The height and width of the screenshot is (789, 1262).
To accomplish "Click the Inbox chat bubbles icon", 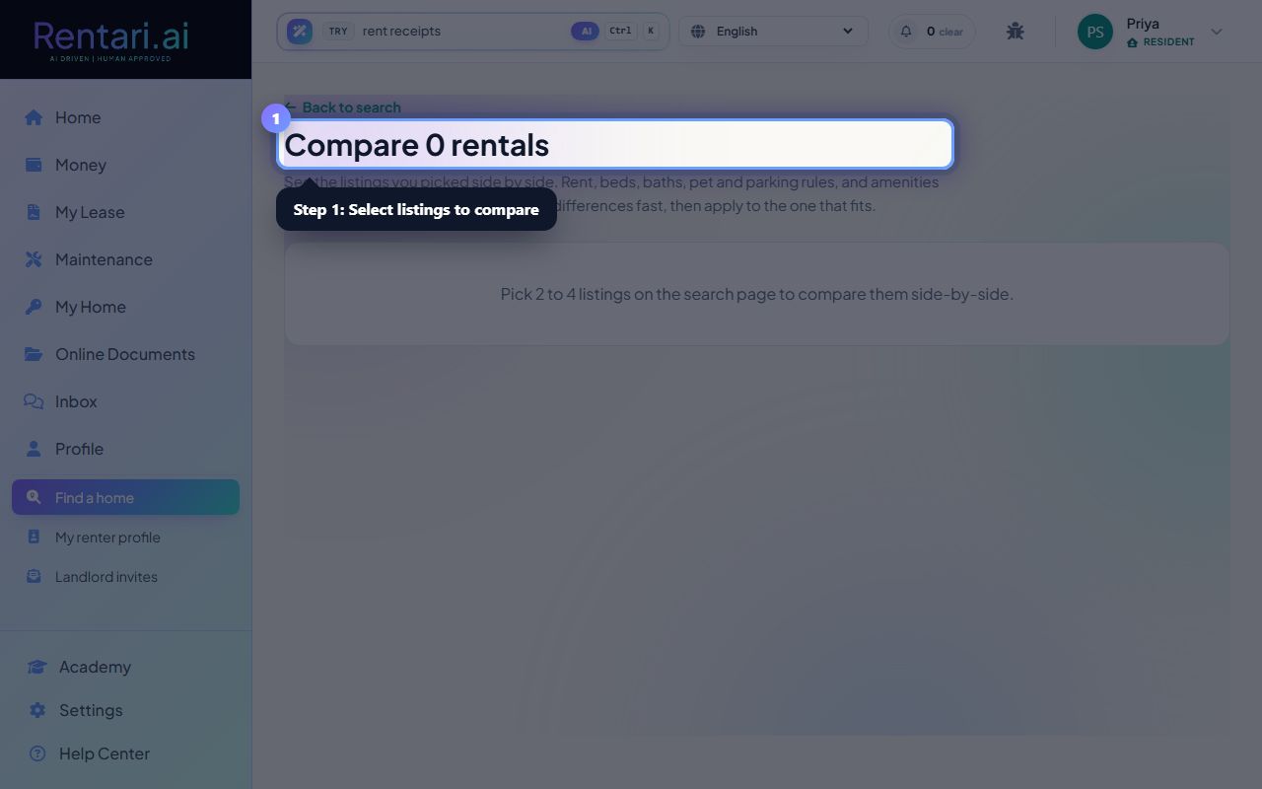I will coord(34,401).
